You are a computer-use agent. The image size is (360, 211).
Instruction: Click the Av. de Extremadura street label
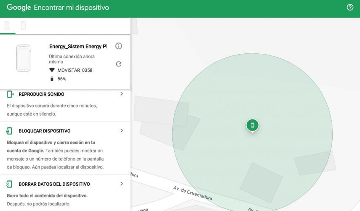tap(192, 193)
